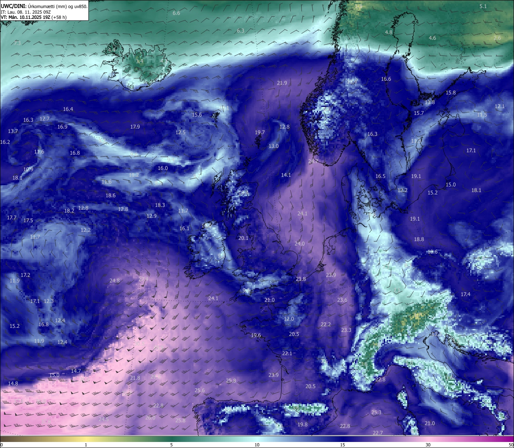Click the 24.0 value off eastern England
The height and width of the screenshot is (448, 514).
pos(300,244)
